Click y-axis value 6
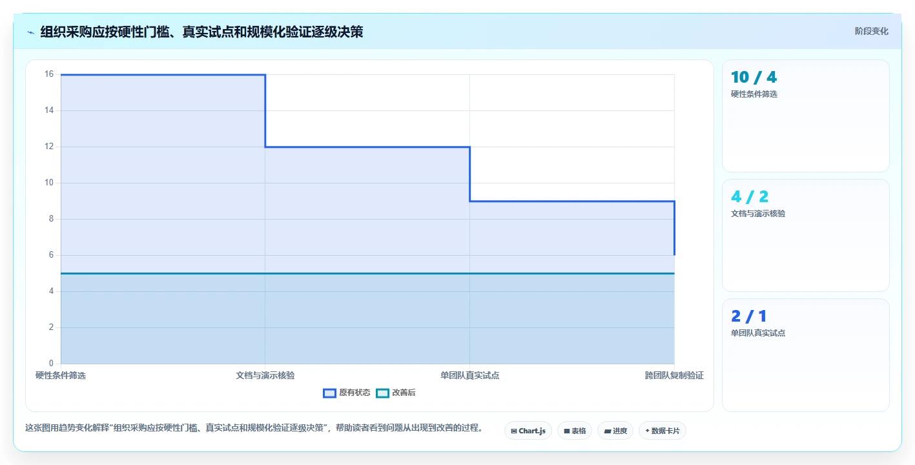915x465 pixels. pyautogui.click(x=52, y=255)
